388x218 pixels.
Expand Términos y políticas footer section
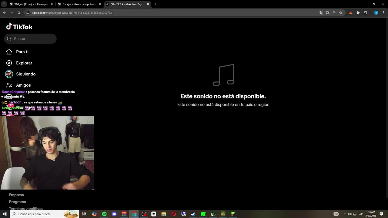click(26, 209)
